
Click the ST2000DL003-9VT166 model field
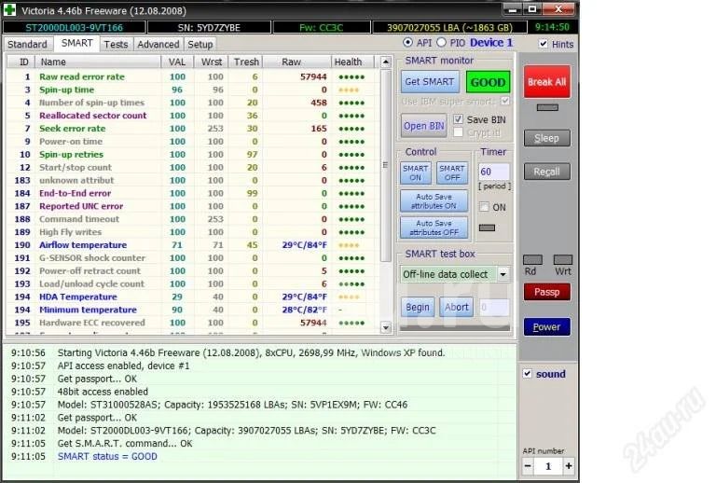point(75,27)
